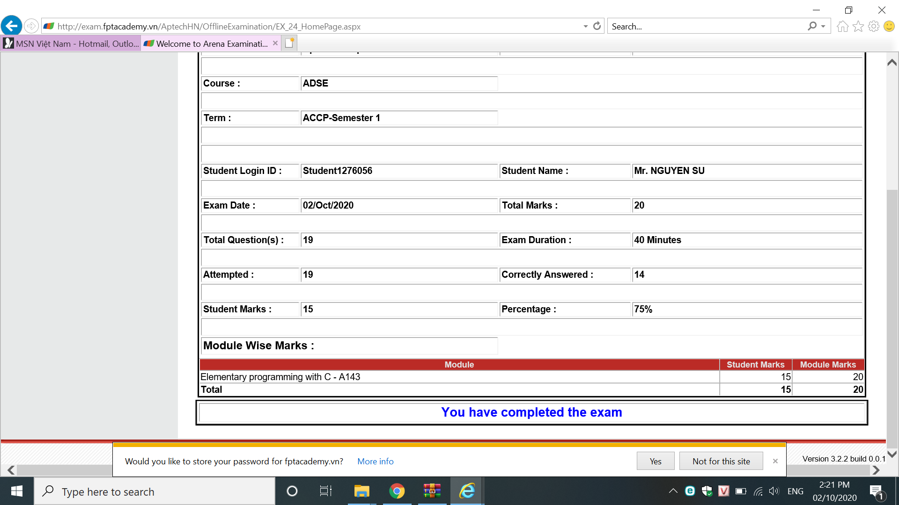Click the Module column header
The width and height of the screenshot is (899, 505).
459,365
